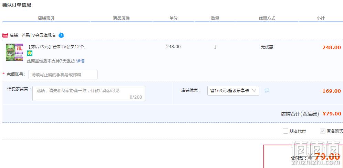Click the message bubble icon near store discount
This screenshot has height=168, width=343.
pos(267,91)
